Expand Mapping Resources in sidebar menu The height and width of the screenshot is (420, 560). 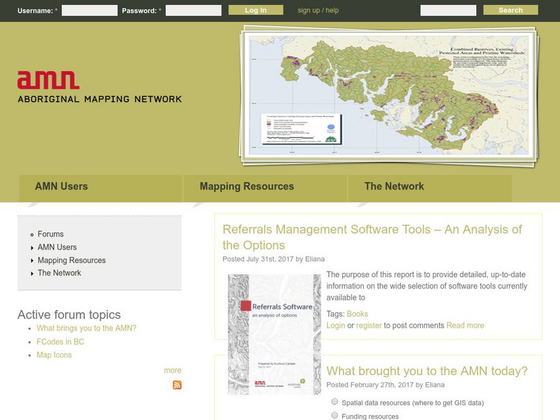click(71, 260)
